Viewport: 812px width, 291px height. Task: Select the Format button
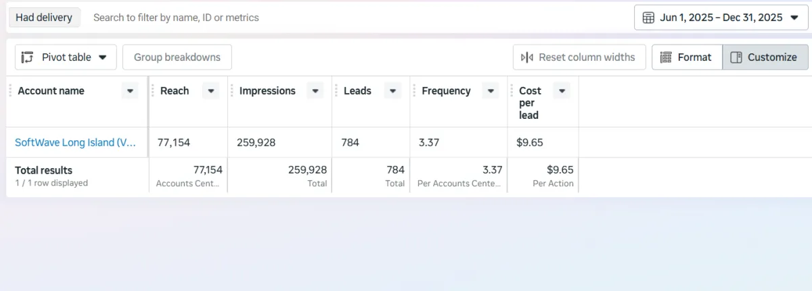(x=686, y=57)
